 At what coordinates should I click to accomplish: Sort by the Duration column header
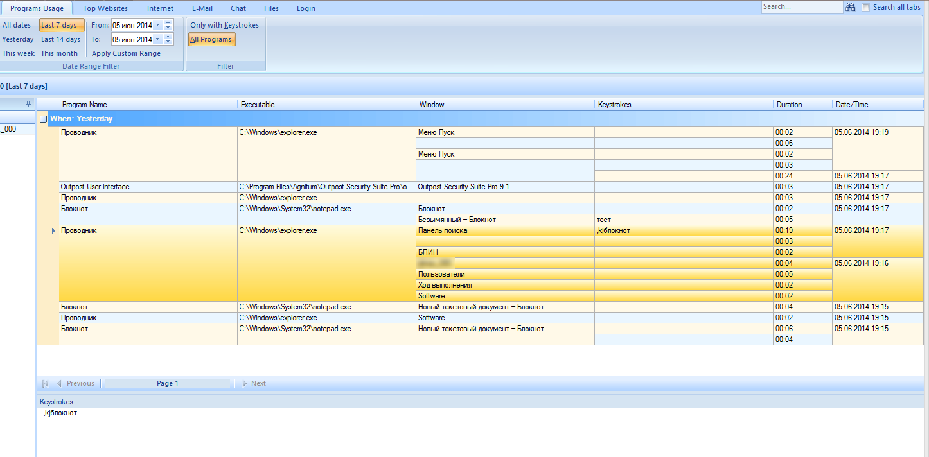click(789, 105)
